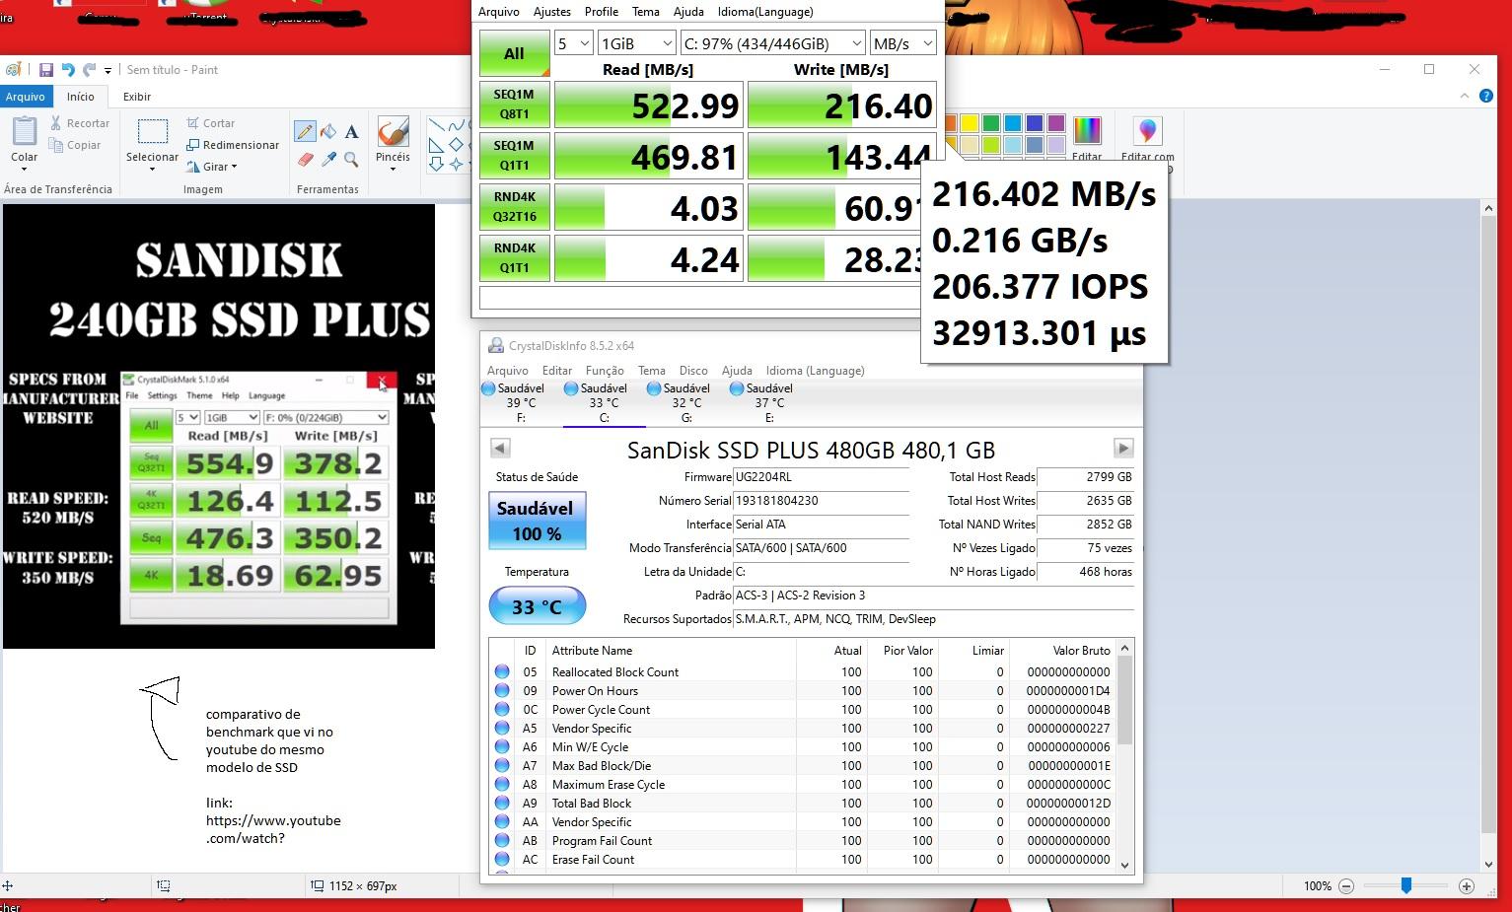Open the Arquivo tab in Paint
Viewport: 1512px width, 912px height.
25,97
